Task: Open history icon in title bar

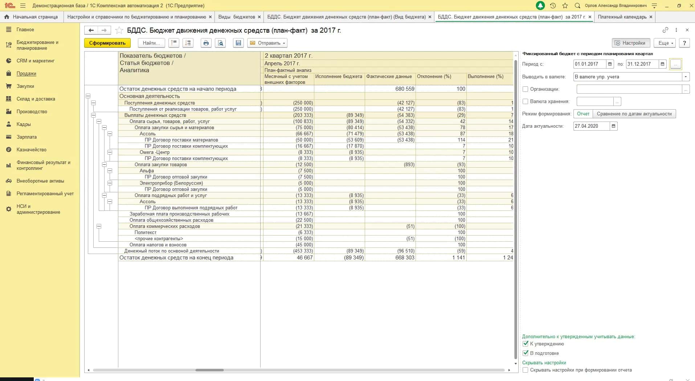Action: tap(553, 5)
